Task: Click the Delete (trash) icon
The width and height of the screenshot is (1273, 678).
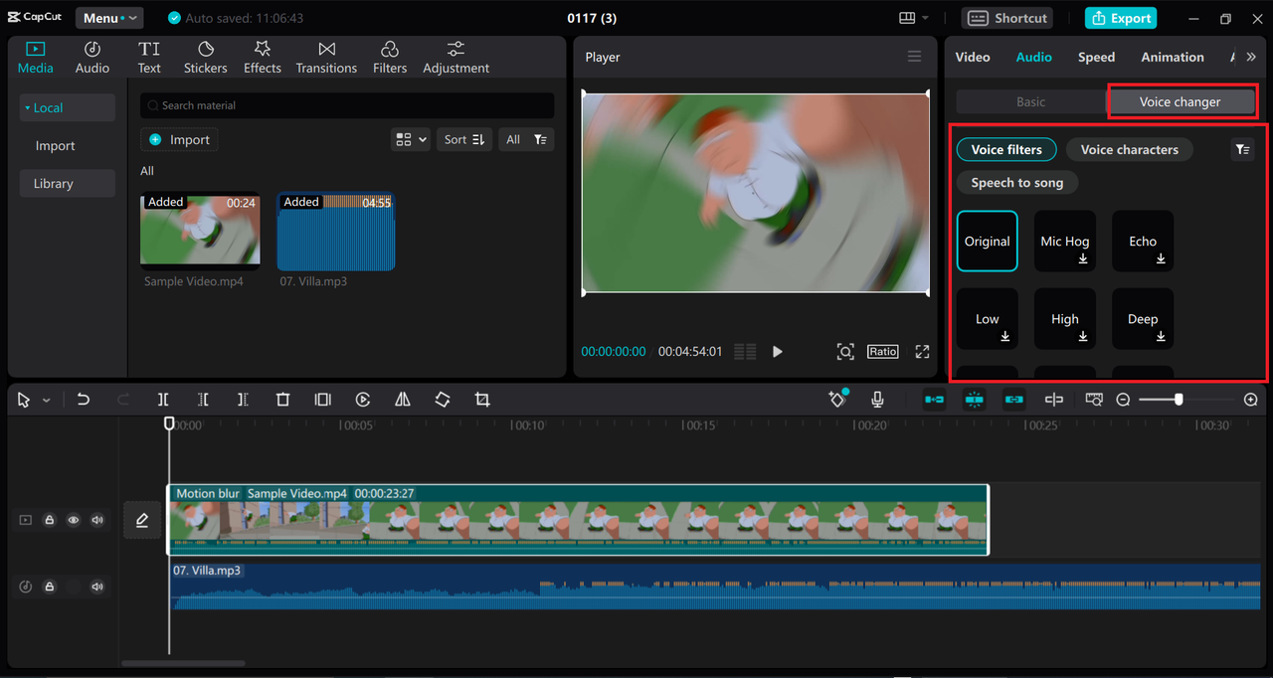Action: (282, 400)
